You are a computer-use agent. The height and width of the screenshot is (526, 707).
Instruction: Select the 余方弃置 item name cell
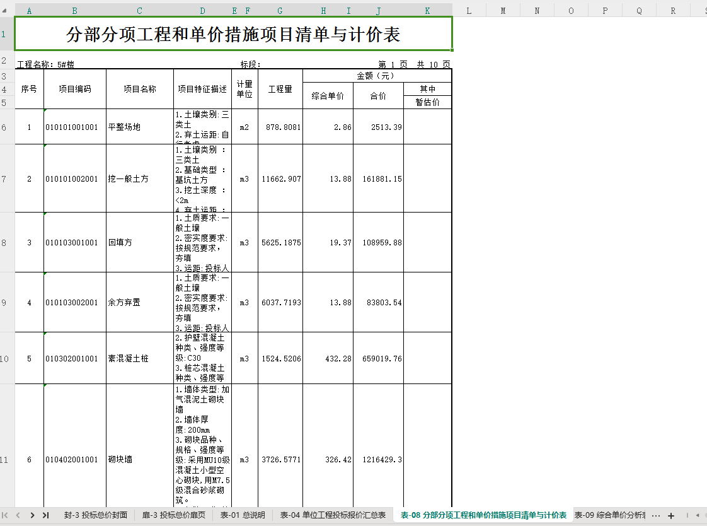coord(140,302)
